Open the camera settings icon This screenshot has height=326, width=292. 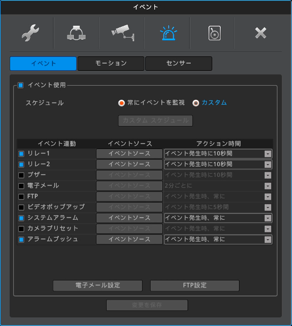tap(123, 33)
